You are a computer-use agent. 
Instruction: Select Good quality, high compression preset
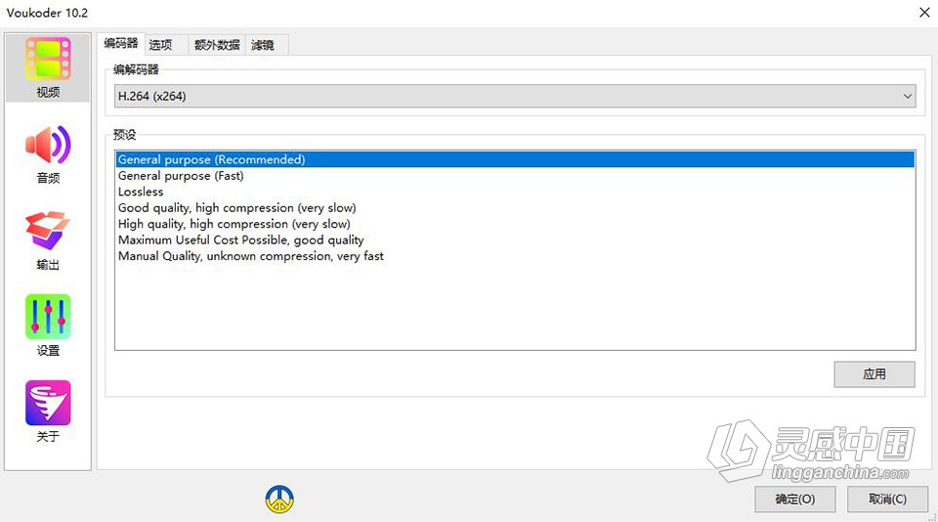point(515,207)
